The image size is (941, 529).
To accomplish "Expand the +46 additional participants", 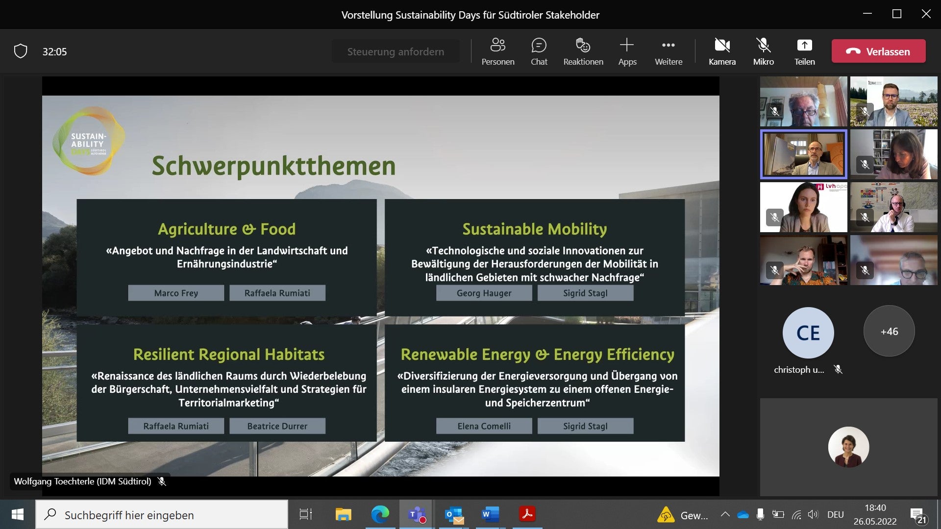I will click(x=889, y=332).
